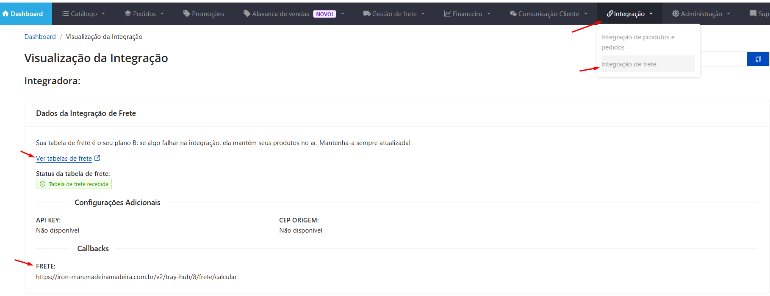The height and width of the screenshot is (296, 770).
Task: Click the Dashboard home icon
Action: (x=6, y=14)
